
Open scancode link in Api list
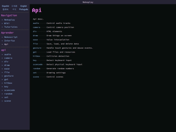(x=38, y=65)
